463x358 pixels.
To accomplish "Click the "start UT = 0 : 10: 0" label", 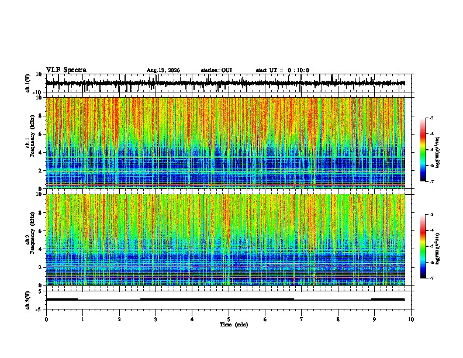I will point(282,70).
